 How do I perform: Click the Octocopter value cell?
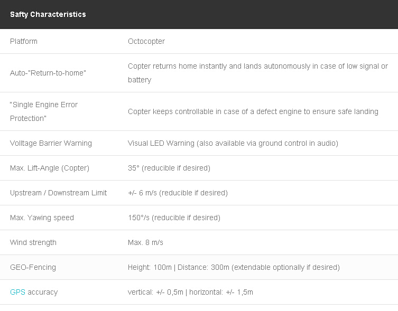(146, 41)
